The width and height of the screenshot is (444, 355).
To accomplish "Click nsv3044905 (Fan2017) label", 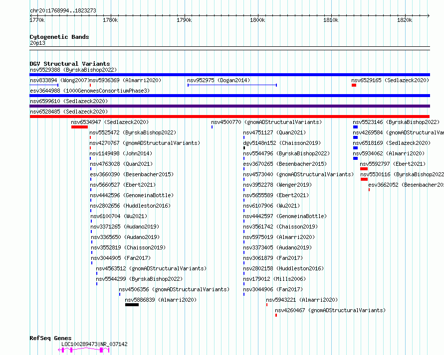I will tap(121, 258).
